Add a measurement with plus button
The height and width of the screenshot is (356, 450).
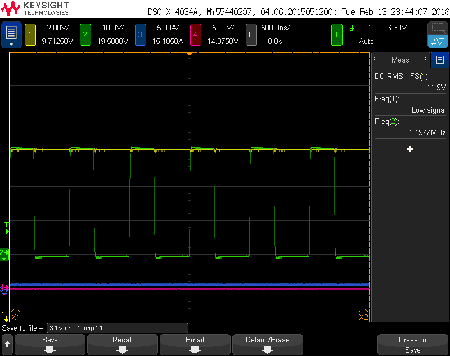tap(410, 149)
